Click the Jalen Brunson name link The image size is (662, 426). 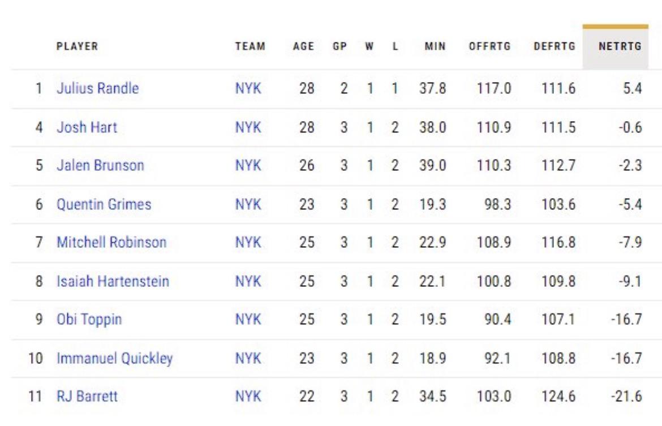point(100,166)
